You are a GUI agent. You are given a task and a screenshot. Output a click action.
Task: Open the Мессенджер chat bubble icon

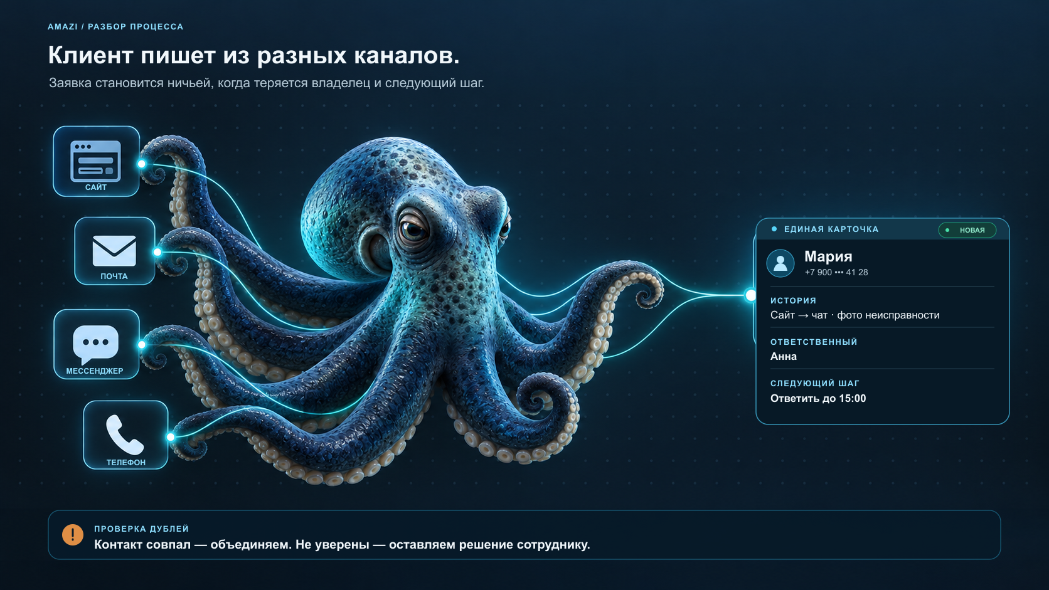(95, 344)
